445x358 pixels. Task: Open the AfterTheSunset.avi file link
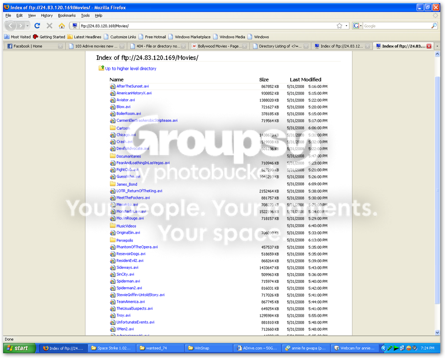[133, 87]
